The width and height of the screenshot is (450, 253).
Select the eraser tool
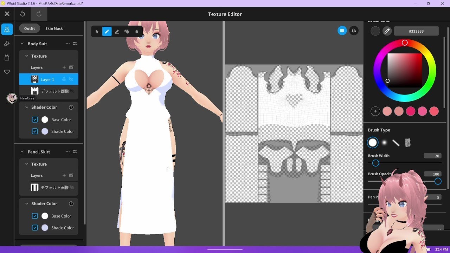(117, 32)
